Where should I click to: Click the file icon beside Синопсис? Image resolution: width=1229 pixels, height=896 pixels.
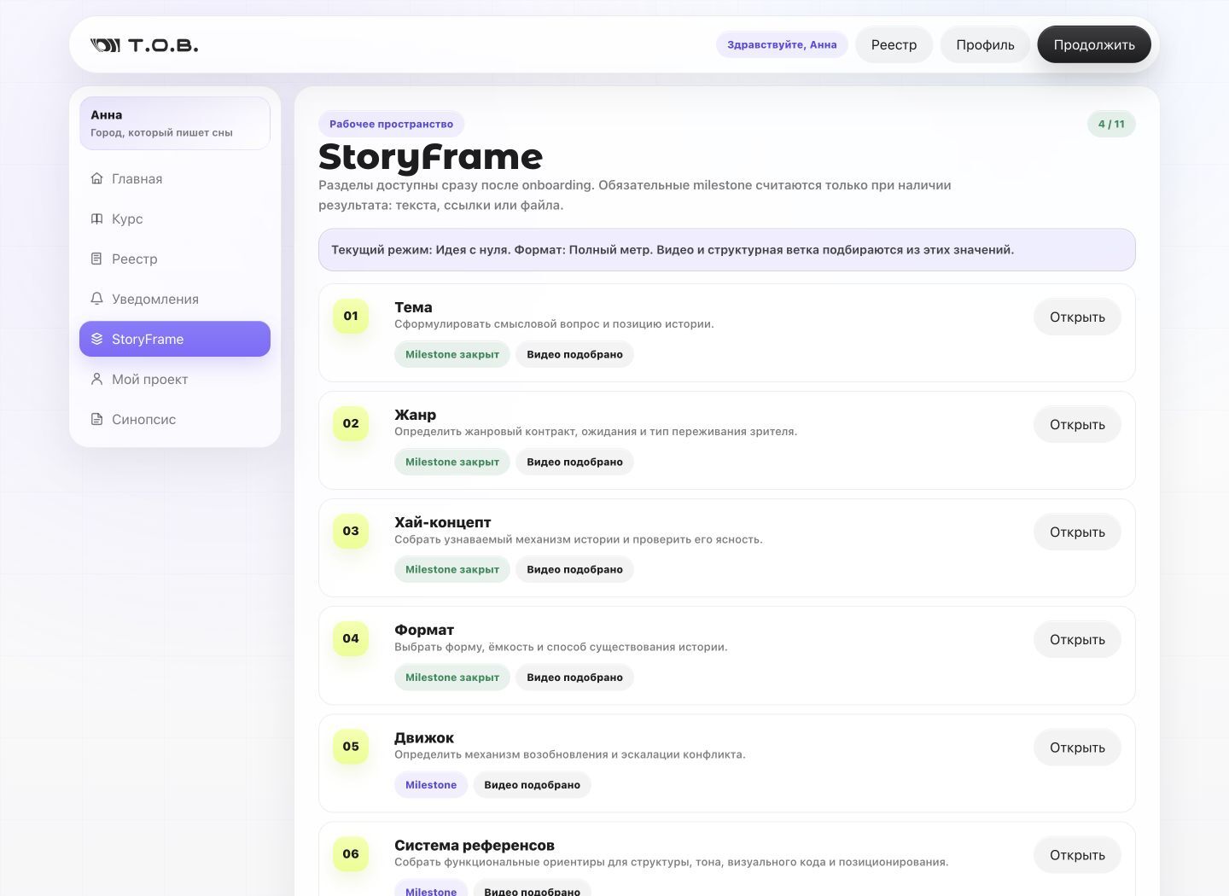coord(96,419)
